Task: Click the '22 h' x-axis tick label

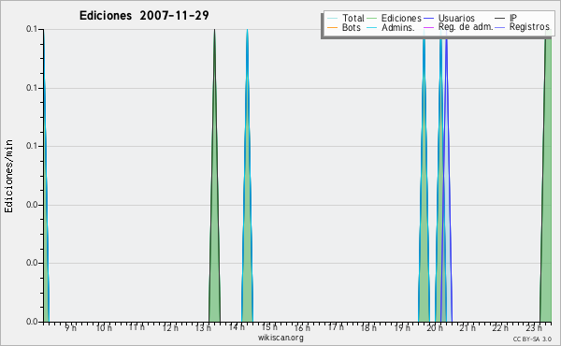Action: coord(500,327)
